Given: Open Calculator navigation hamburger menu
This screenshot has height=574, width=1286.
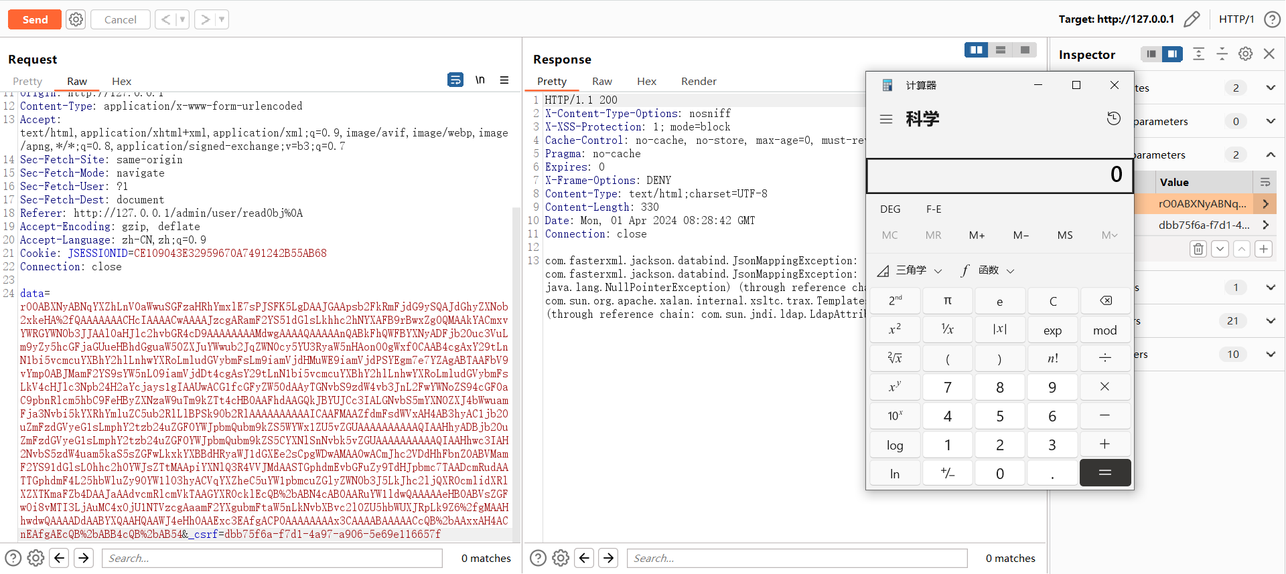Looking at the screenshot, I should tap(886, 119).
